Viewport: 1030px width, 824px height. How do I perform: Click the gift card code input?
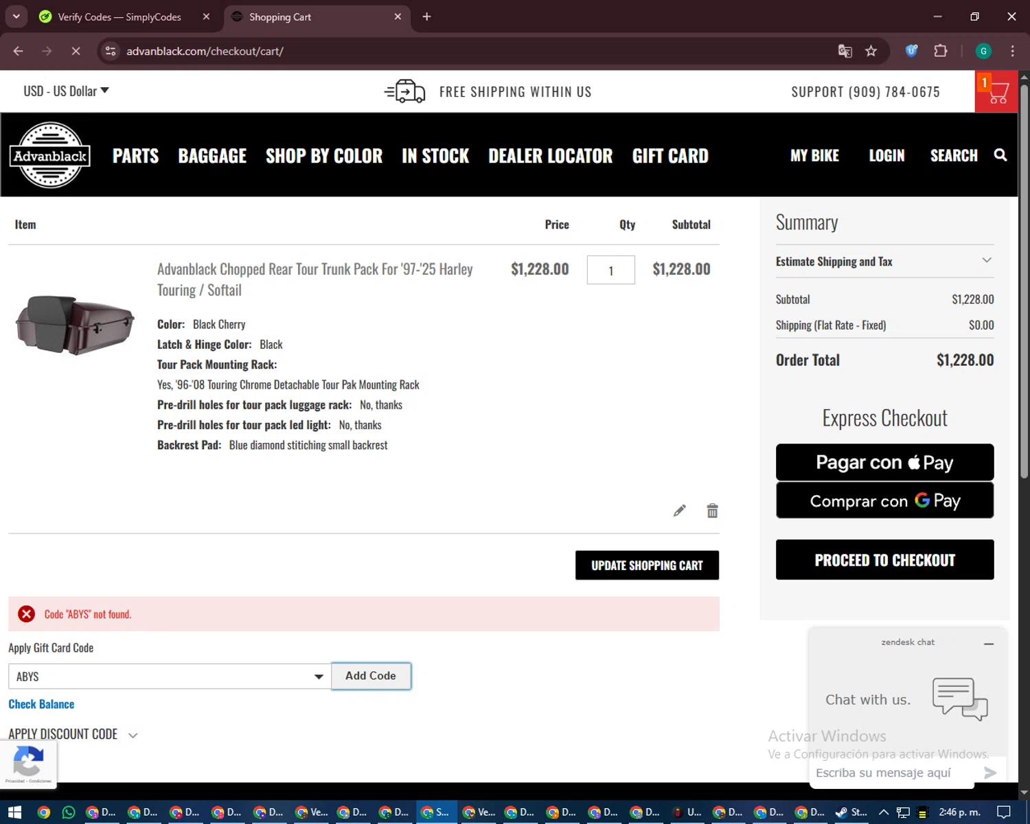coord(170,676)
